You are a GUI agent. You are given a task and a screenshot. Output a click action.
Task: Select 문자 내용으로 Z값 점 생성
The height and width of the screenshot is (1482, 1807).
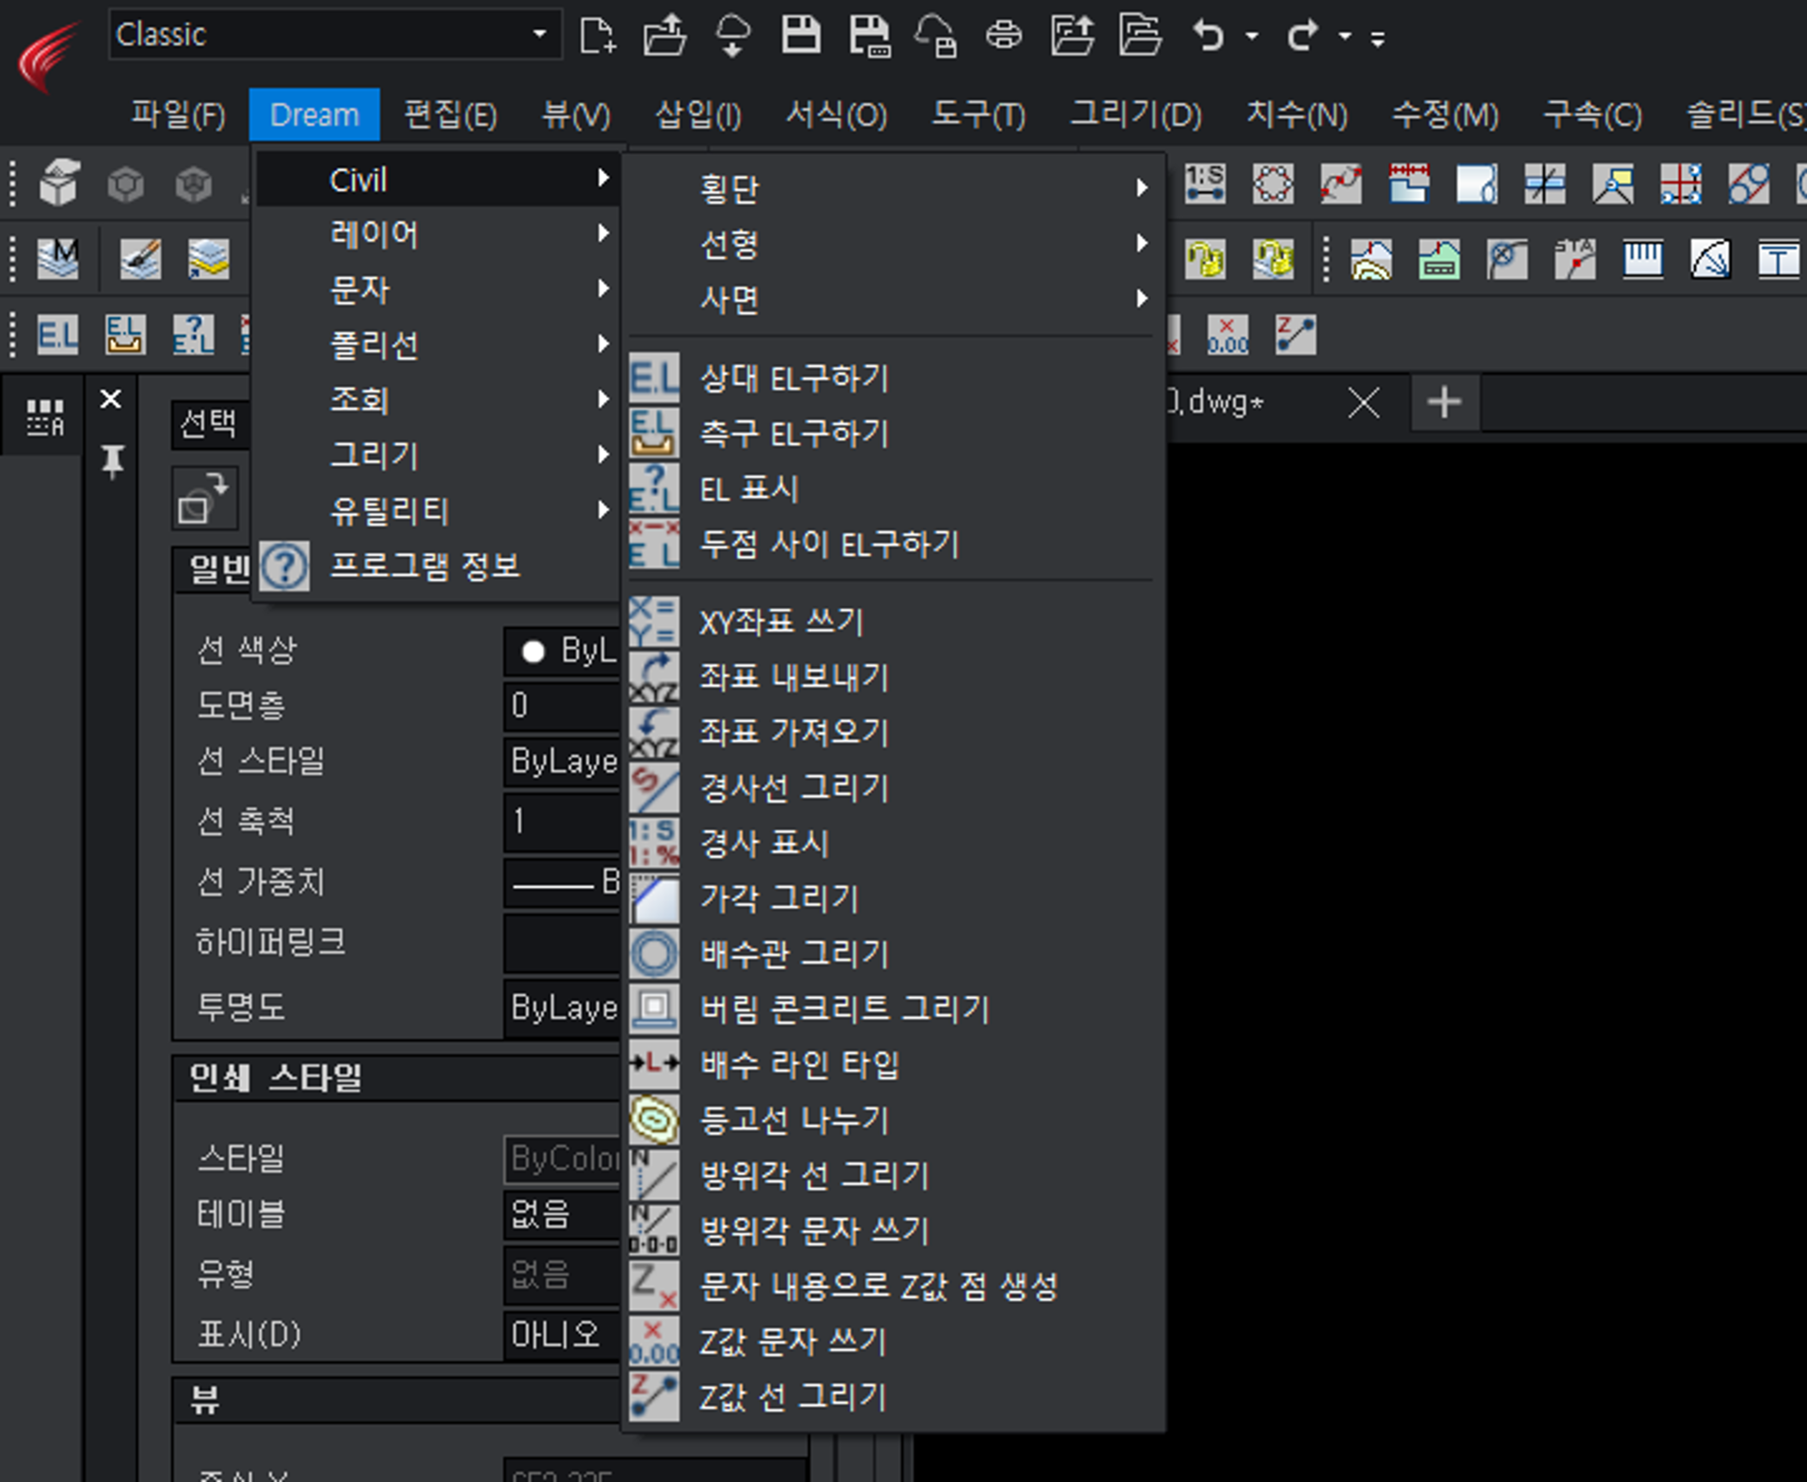[x=892, y=1285]
